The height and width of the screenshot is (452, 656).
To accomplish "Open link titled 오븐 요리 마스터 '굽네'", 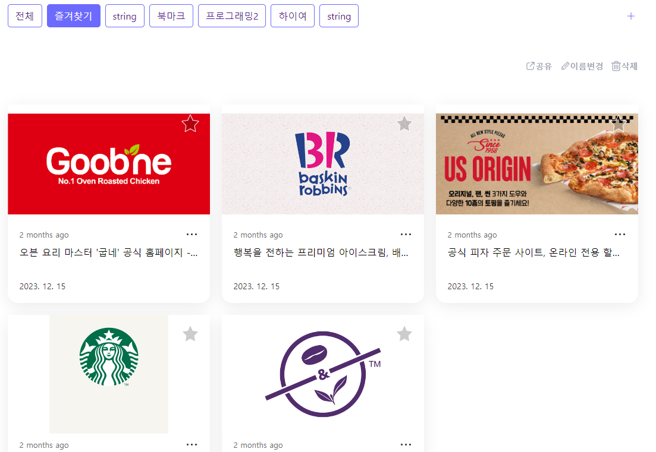I will (108, 253).
